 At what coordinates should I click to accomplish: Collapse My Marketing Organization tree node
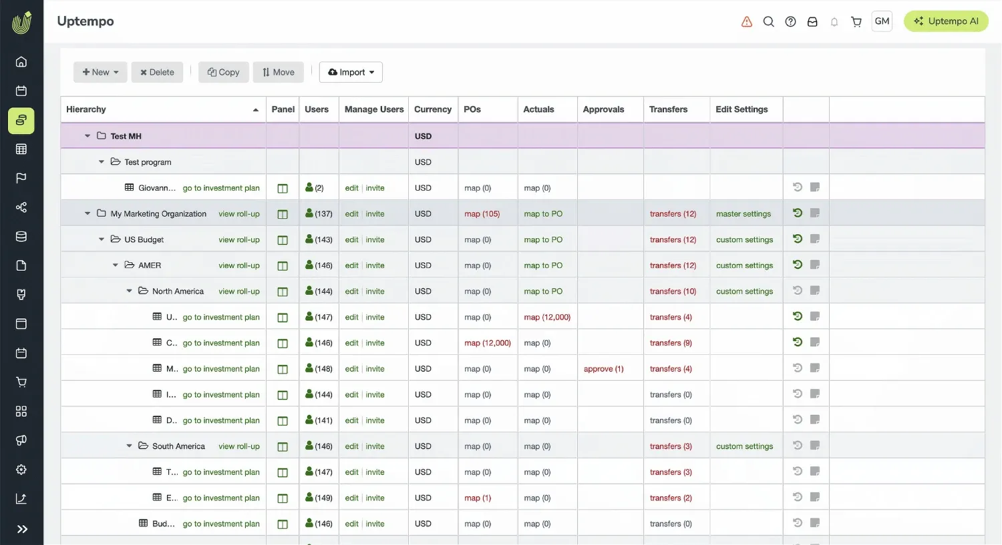coord(88,213)
